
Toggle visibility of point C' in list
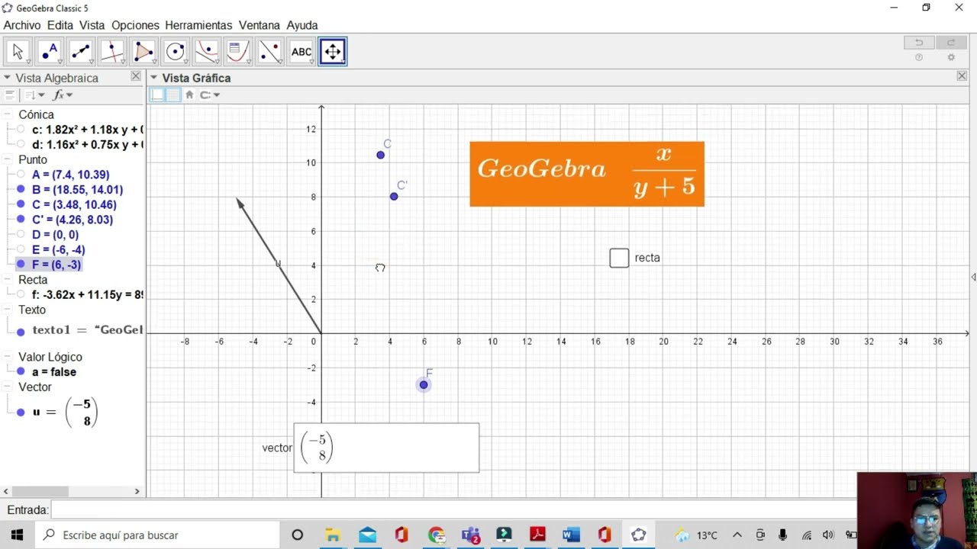click(x=21, y=220)
